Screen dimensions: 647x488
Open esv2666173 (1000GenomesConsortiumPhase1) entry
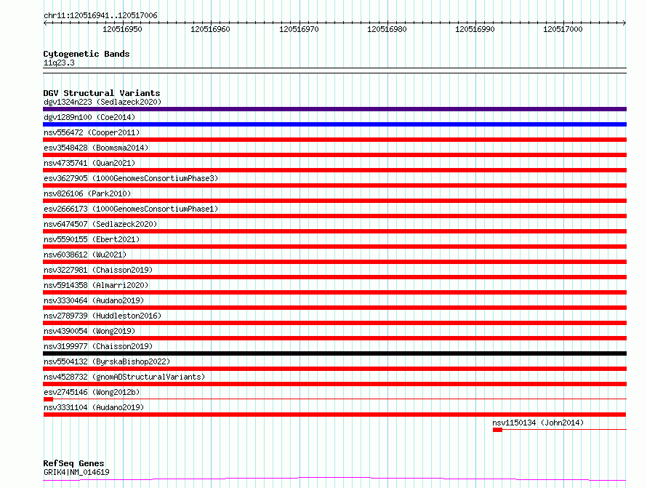[131, 209]
